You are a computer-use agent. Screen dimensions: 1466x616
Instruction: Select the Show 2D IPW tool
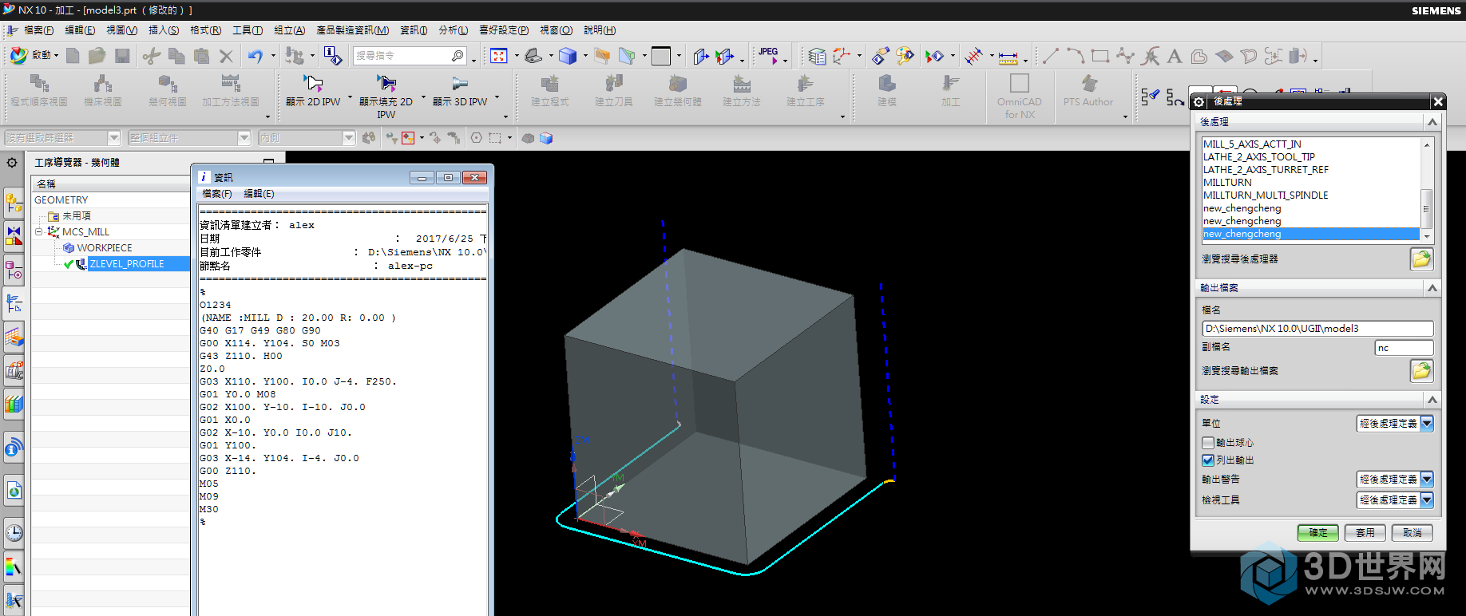tap(314, 90)
